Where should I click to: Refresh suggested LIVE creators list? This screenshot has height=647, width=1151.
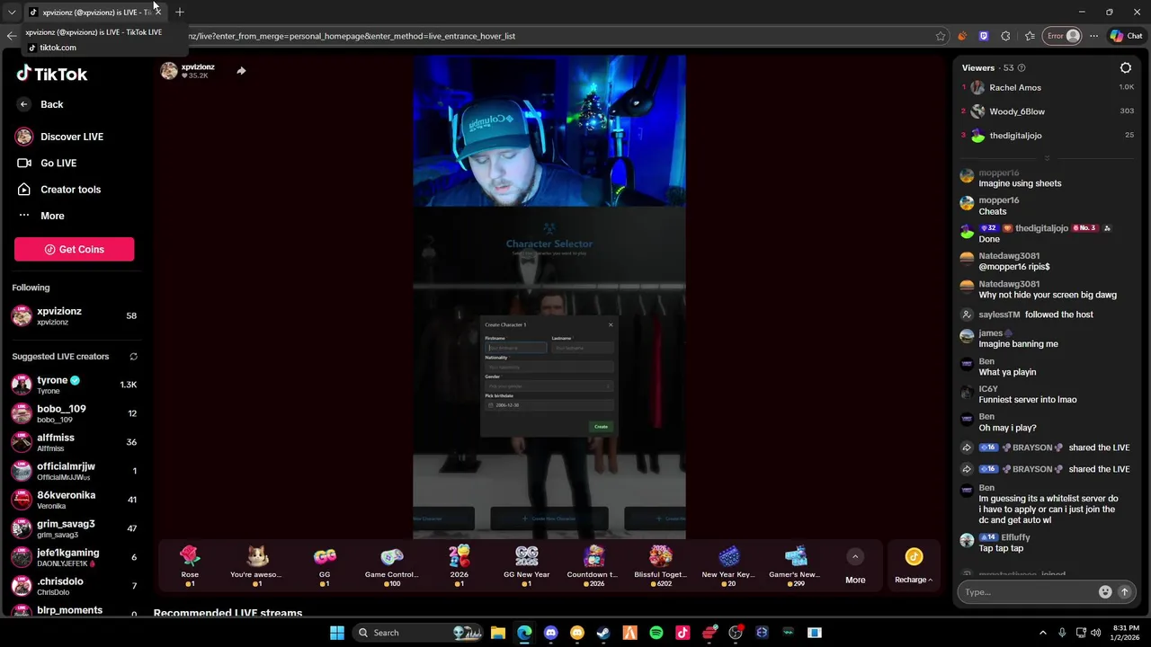pos(133,357)
